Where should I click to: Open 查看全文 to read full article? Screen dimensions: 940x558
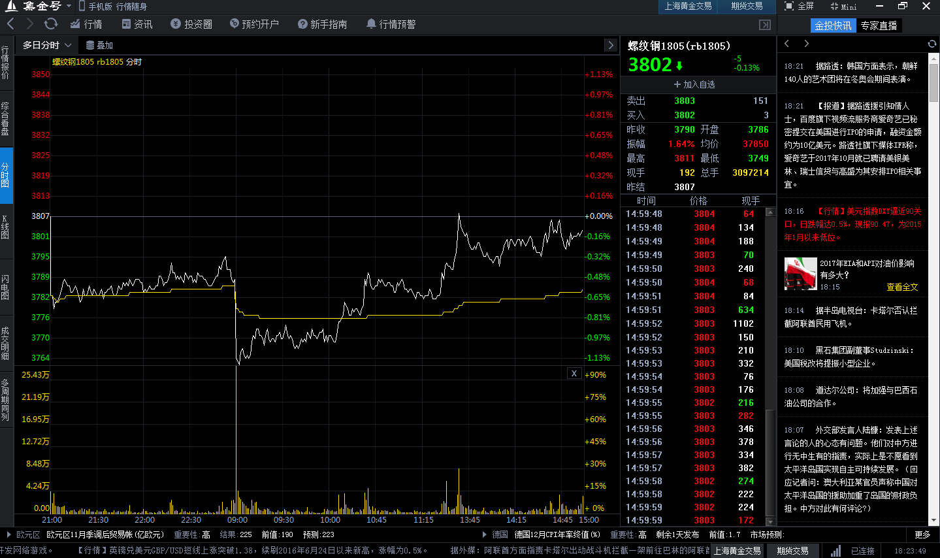click(x=901, y=287)
